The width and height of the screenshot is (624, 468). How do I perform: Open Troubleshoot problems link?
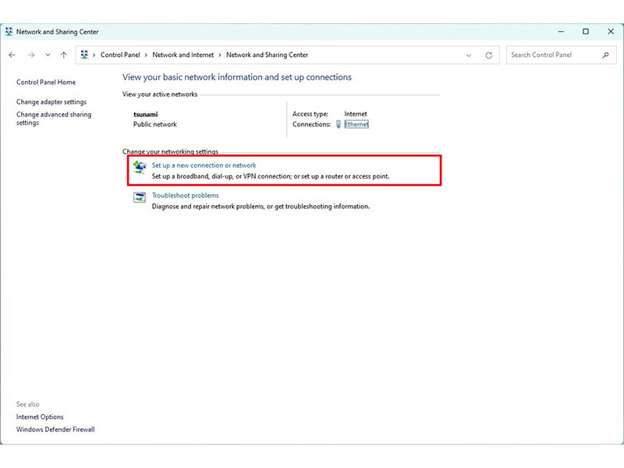point(186,196)
